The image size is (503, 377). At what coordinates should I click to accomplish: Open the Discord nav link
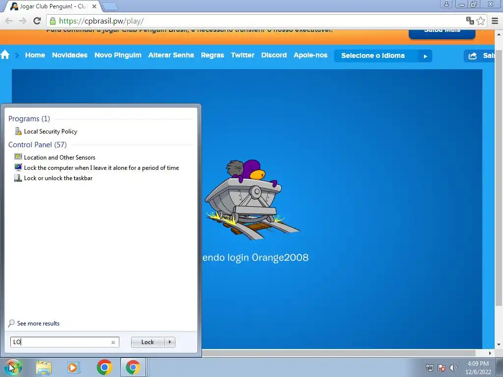point(274,55)
